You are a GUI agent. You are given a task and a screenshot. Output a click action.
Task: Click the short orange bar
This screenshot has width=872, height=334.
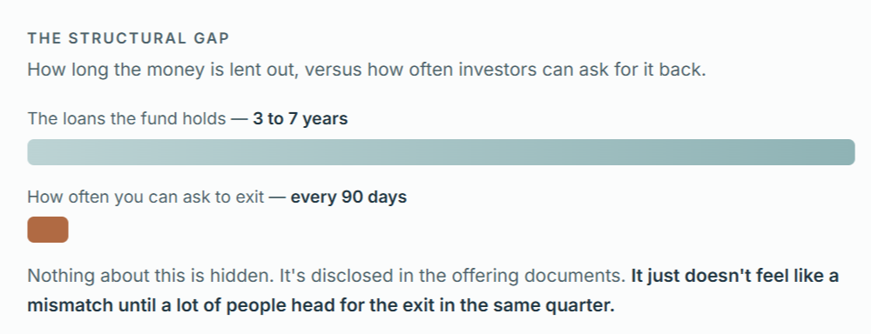[48, 230]
